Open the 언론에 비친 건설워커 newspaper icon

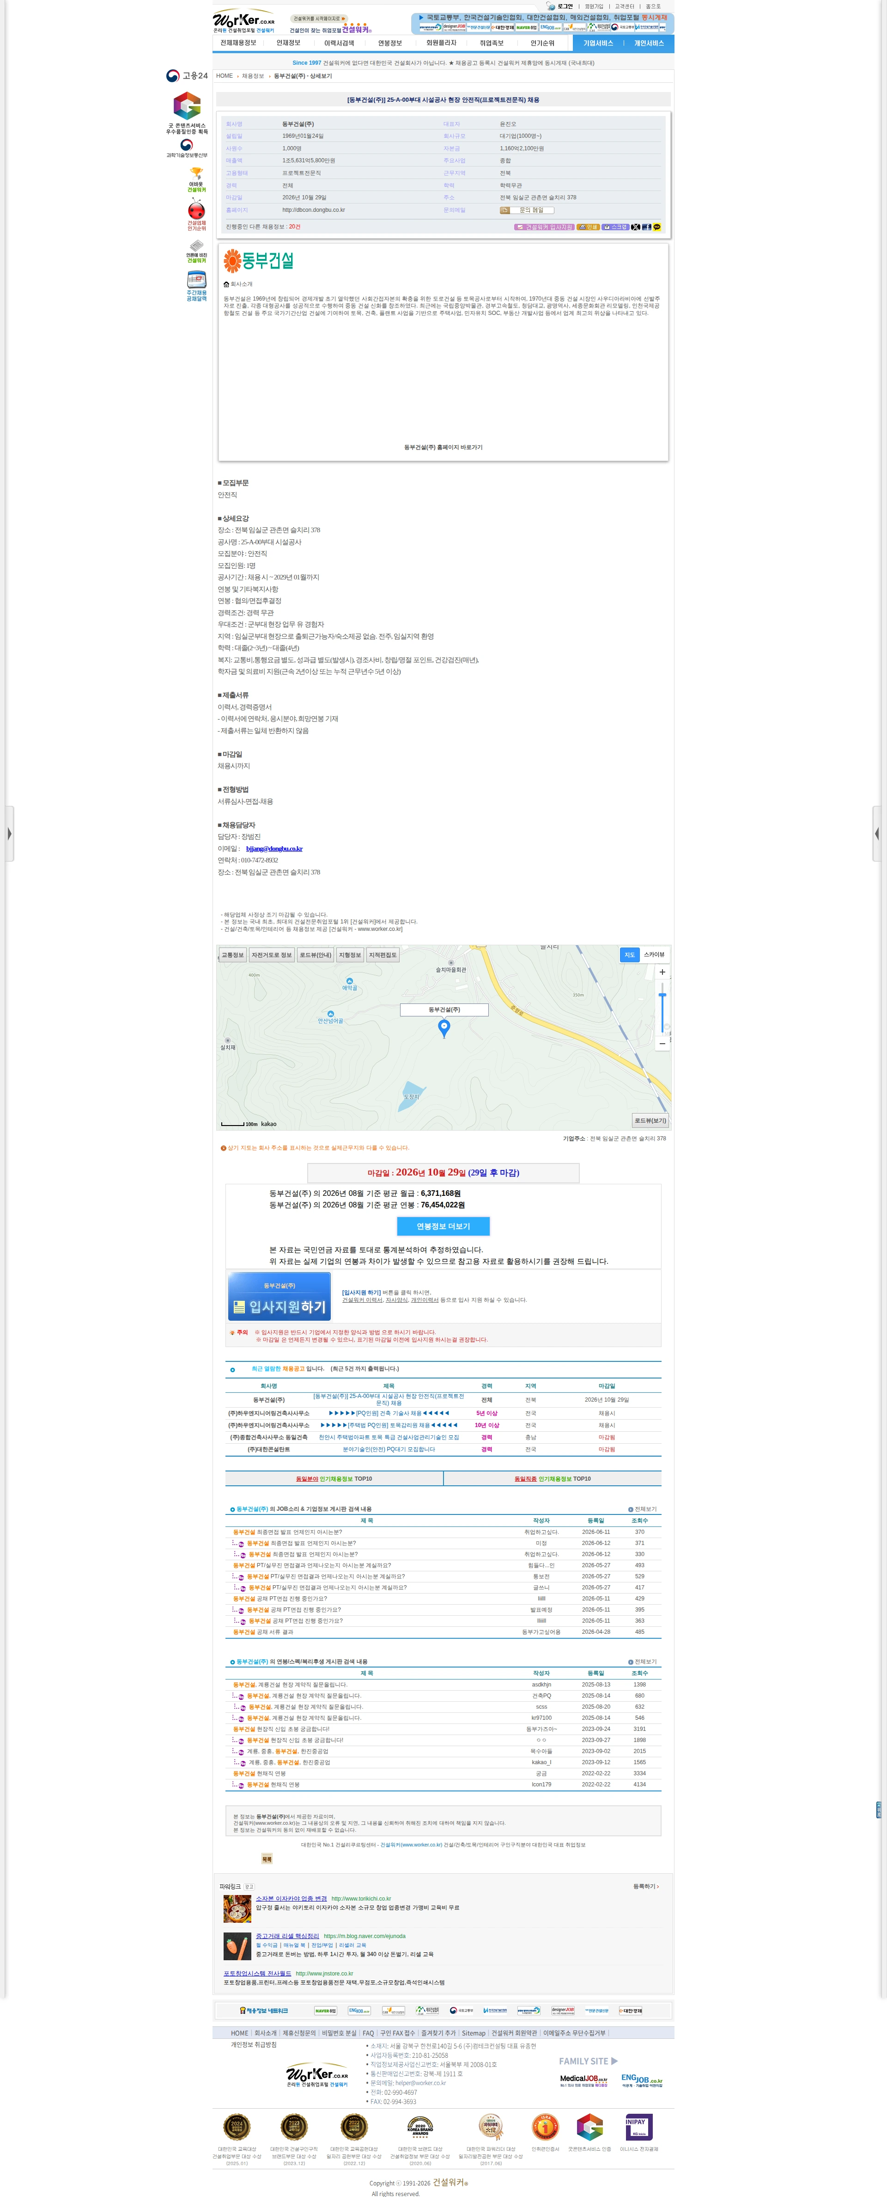click(x=196, y=252)
